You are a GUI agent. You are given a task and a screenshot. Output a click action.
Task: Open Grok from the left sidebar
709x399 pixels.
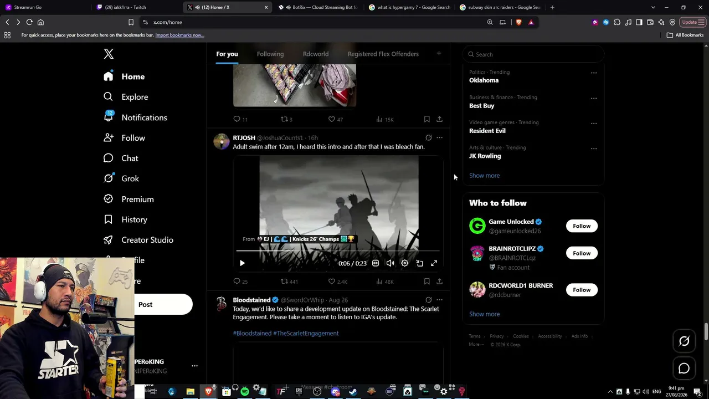(122, 178)
